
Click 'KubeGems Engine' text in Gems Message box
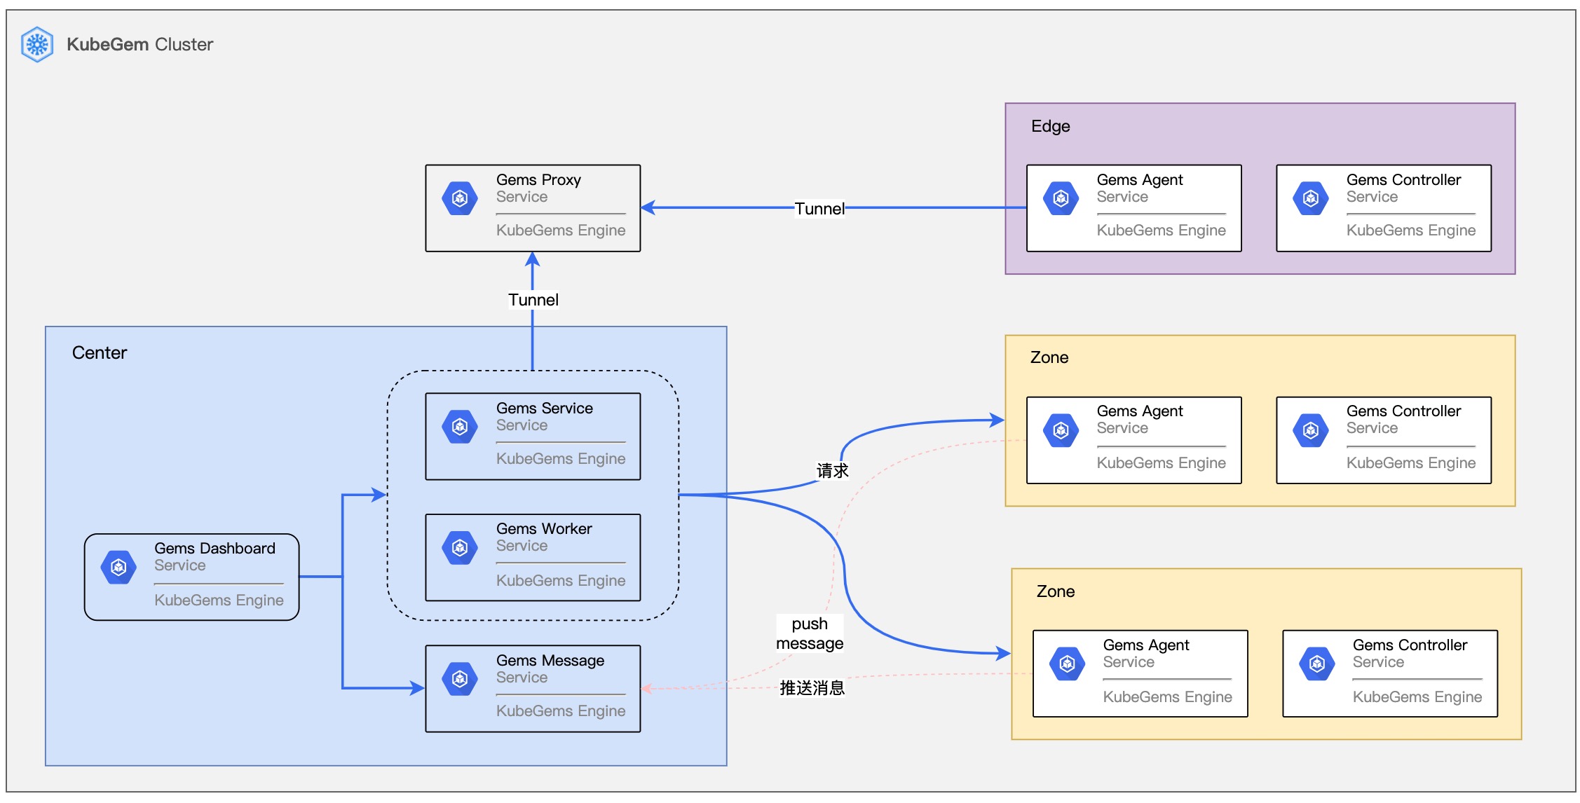point(561,711)
